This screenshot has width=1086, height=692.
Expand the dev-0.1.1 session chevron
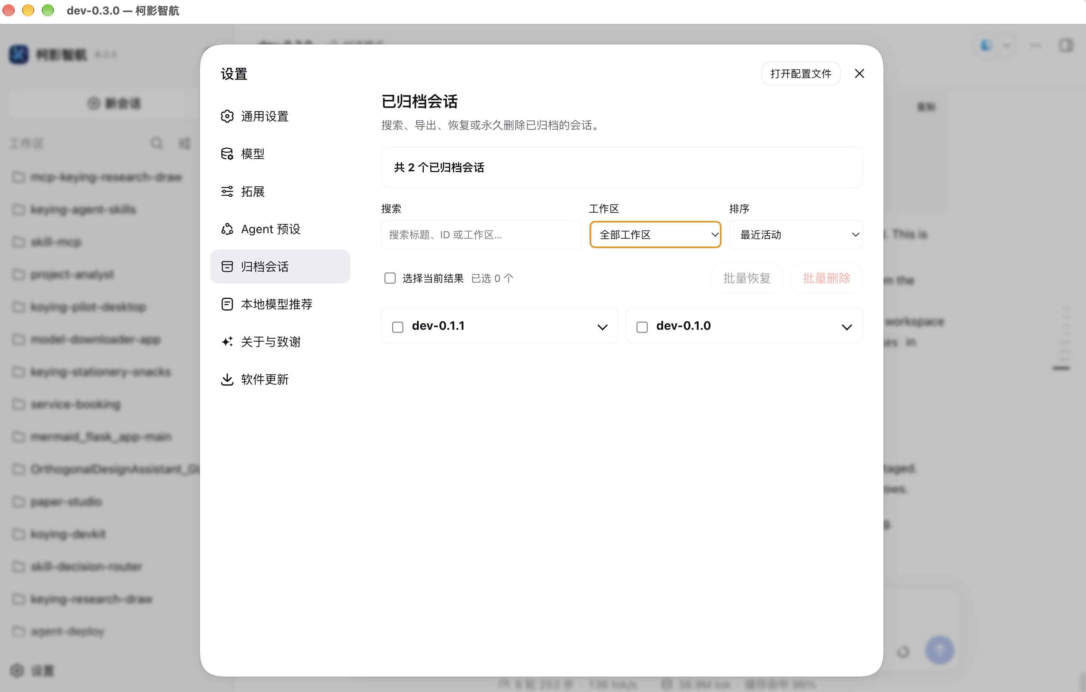pyautogui.click(x=602, y=327)
